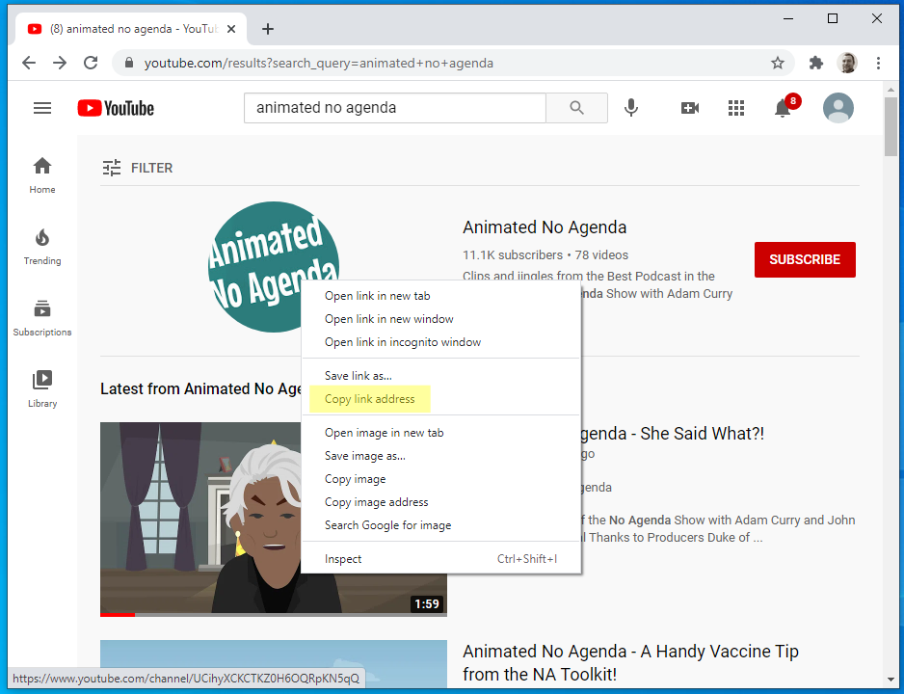Go to YouTube home via logo
The image size is (904, 694).
point(116,108)
